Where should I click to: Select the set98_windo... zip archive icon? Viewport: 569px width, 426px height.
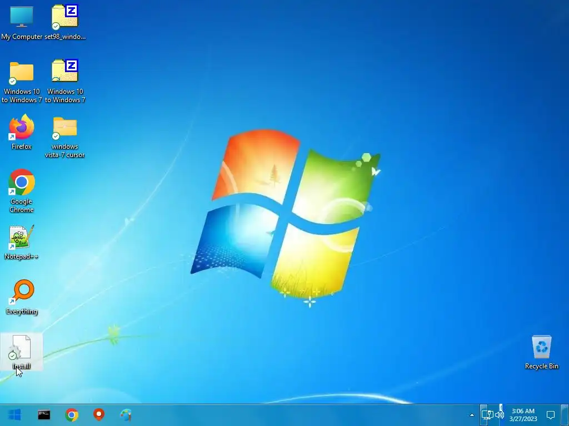65,22
